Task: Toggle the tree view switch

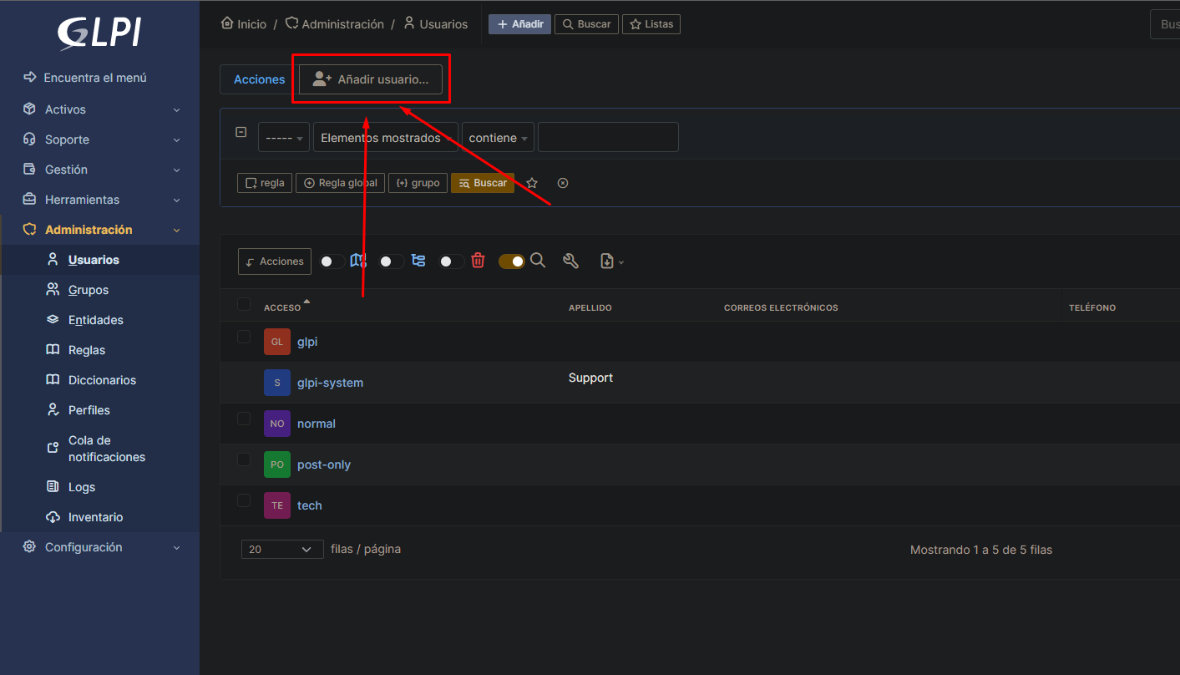Action: [x=392, y=261]
